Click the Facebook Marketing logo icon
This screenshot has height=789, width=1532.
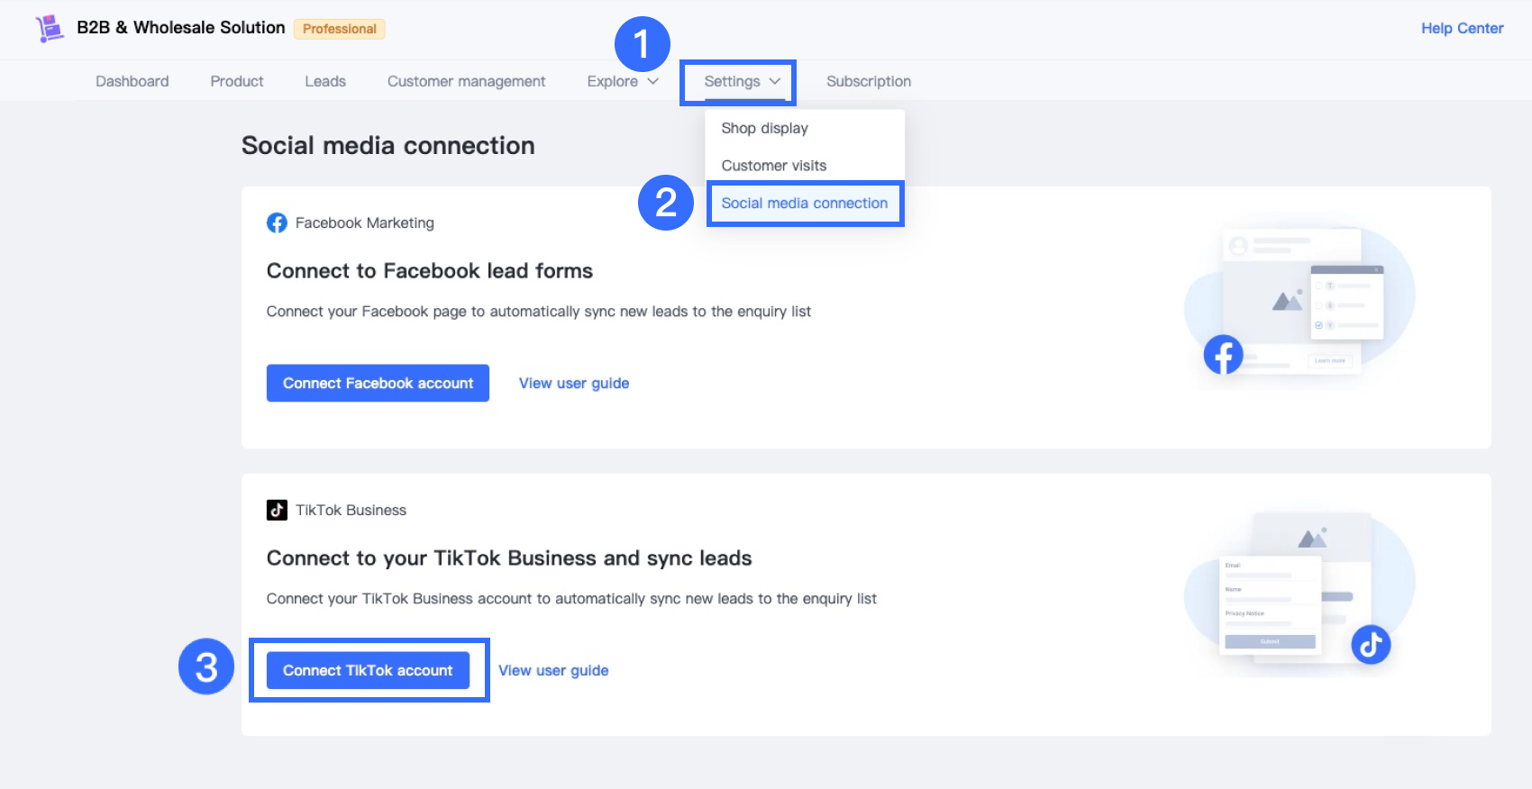[x=277, y=222]
